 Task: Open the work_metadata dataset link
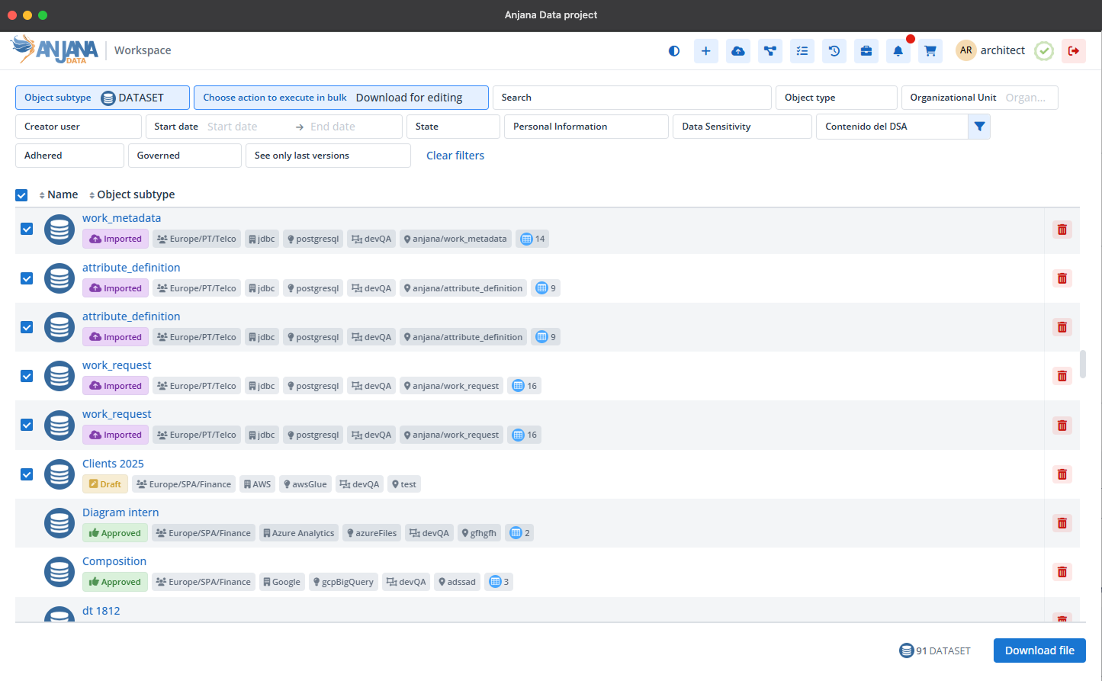tap(121, 218)
